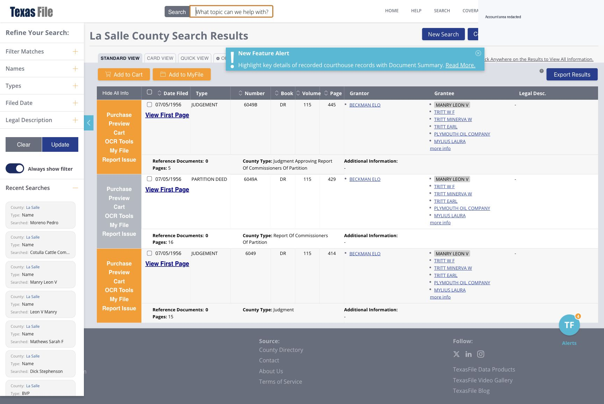Image resolution: width=604 pixels, height=404 pixels.
Task: Click the Texas File logo
Action: [x=31, y=12]
